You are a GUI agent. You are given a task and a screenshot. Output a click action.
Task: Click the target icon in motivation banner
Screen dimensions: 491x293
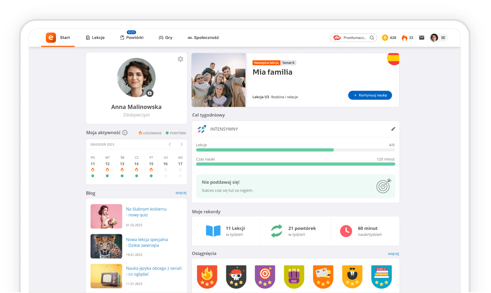coord(384,186)
